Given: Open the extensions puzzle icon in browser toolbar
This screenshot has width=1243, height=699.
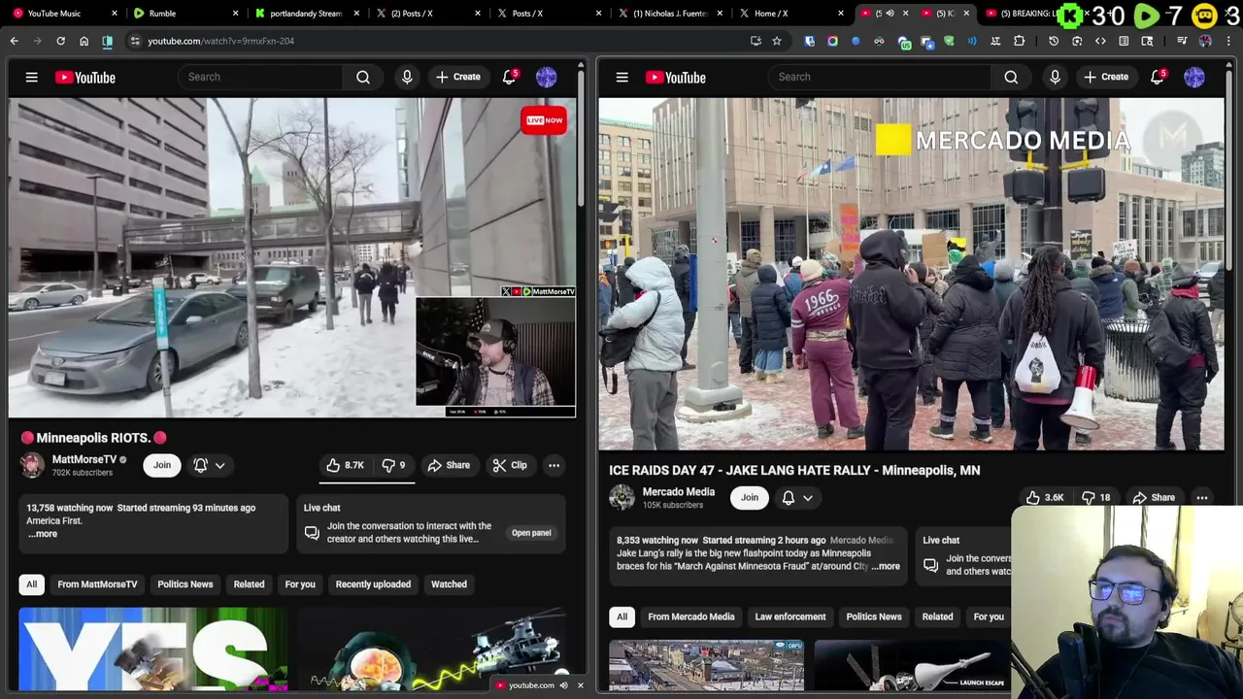Looking at the screenshot, I should tap(1019, 41).
